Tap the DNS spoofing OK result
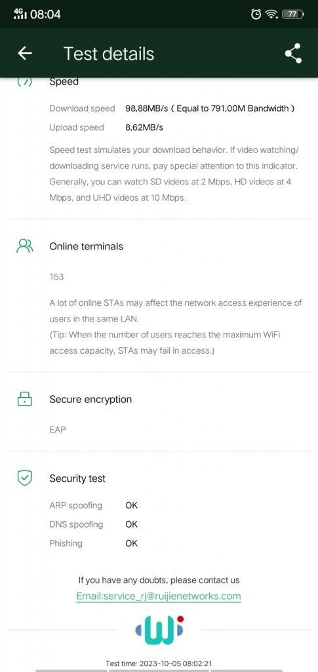The height and width of the screenshot is (672, 318). point(131,524)
